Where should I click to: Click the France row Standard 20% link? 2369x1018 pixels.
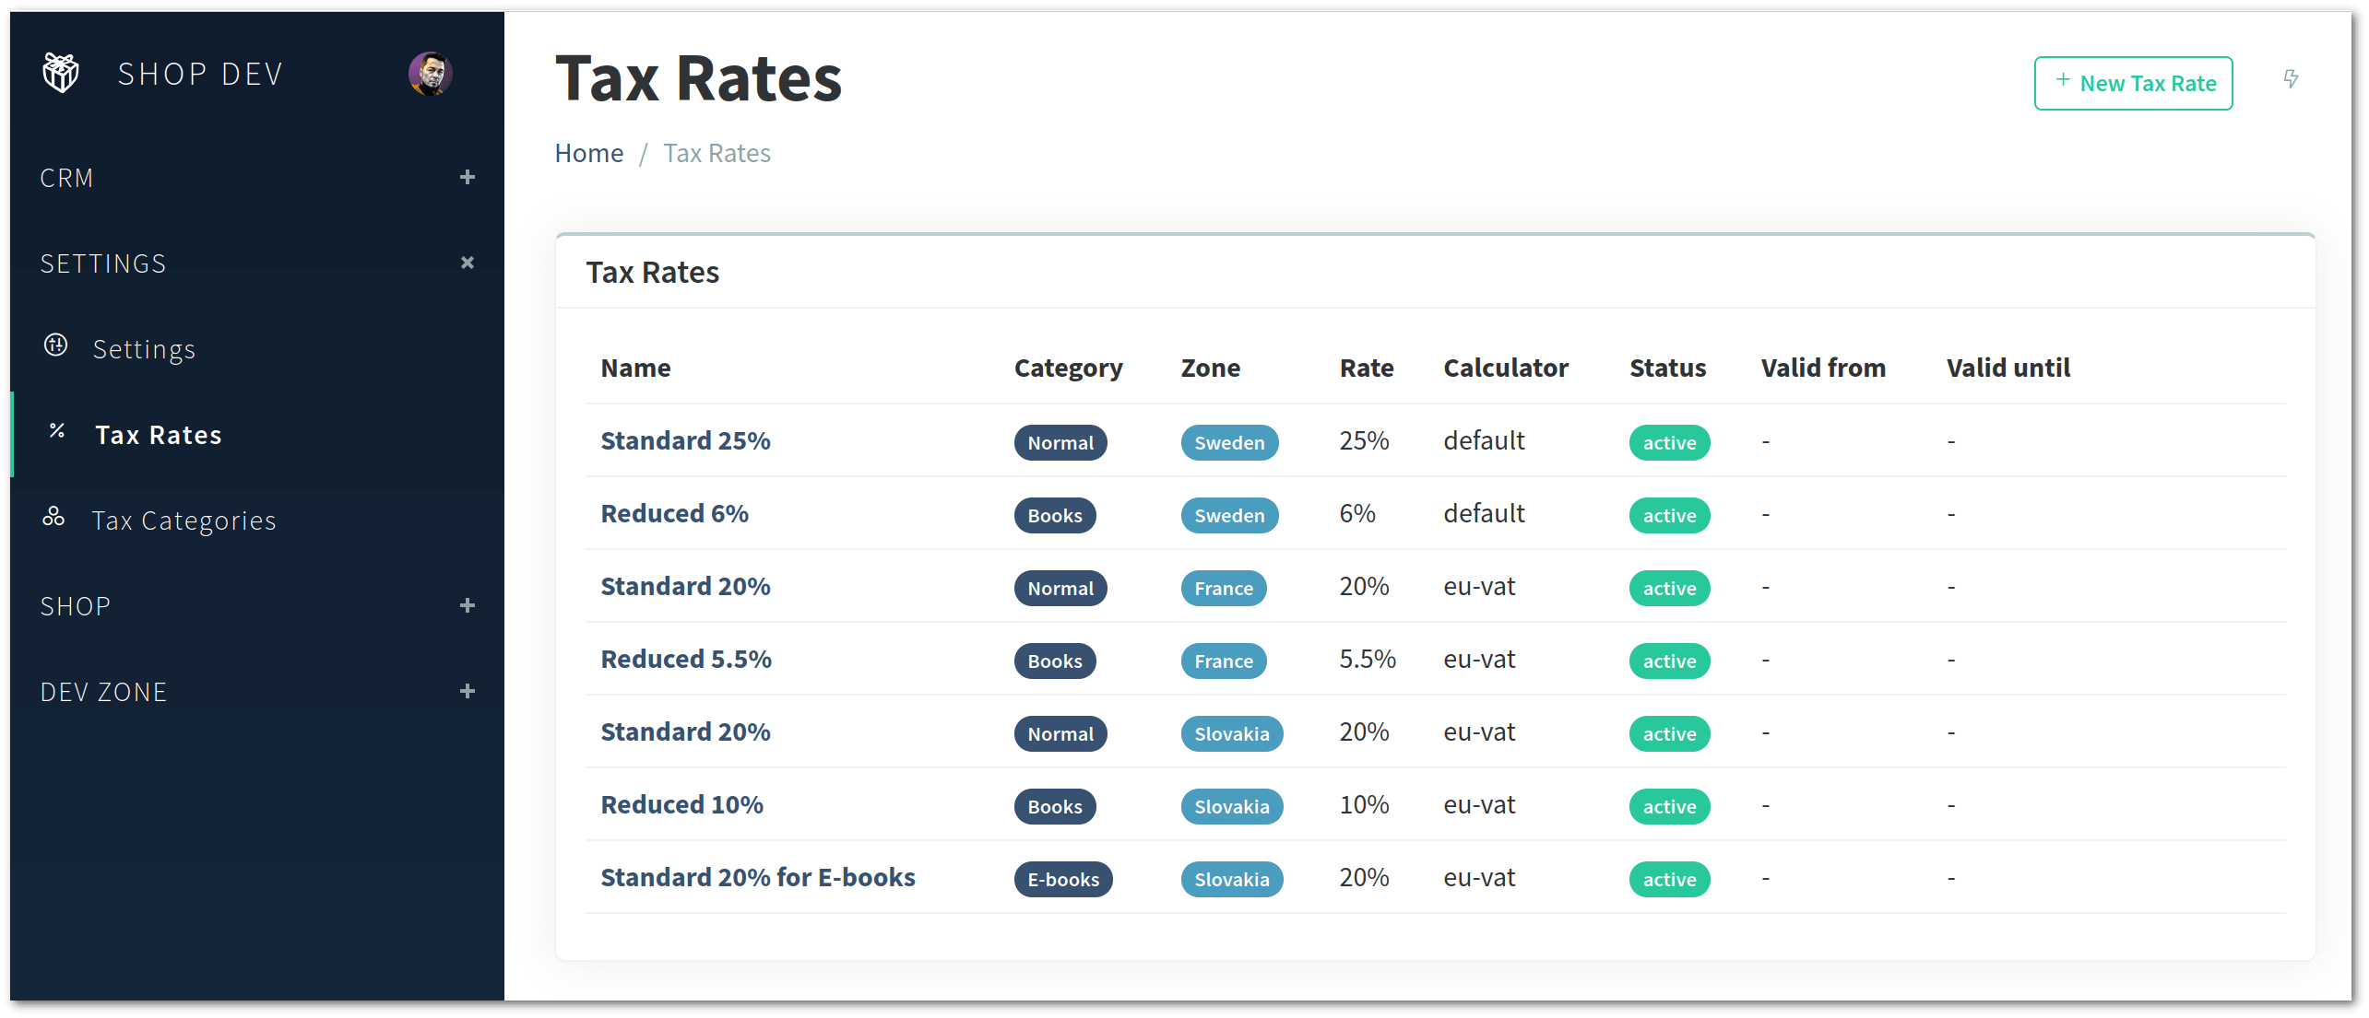(685, 587)
